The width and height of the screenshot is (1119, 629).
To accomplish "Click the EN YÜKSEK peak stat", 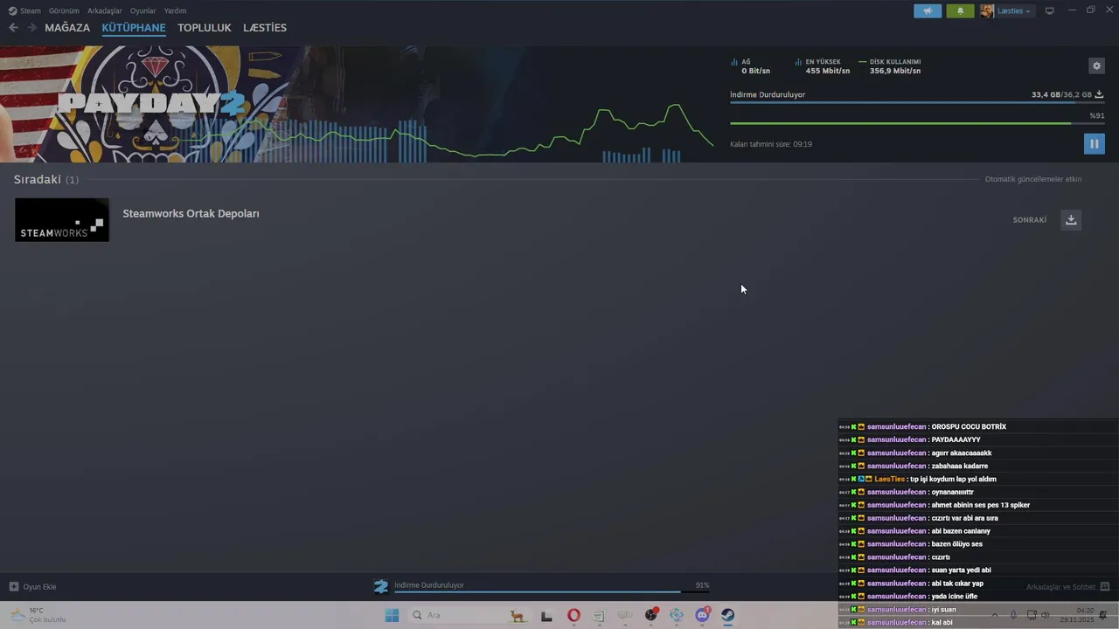I will pos(822,66).
